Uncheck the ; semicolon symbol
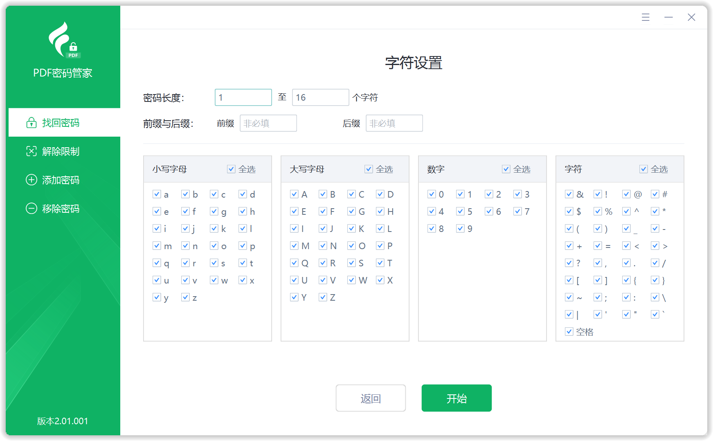The width and height of the screenshot is (713, 441). pyautogui.click(x=598, y=297)
